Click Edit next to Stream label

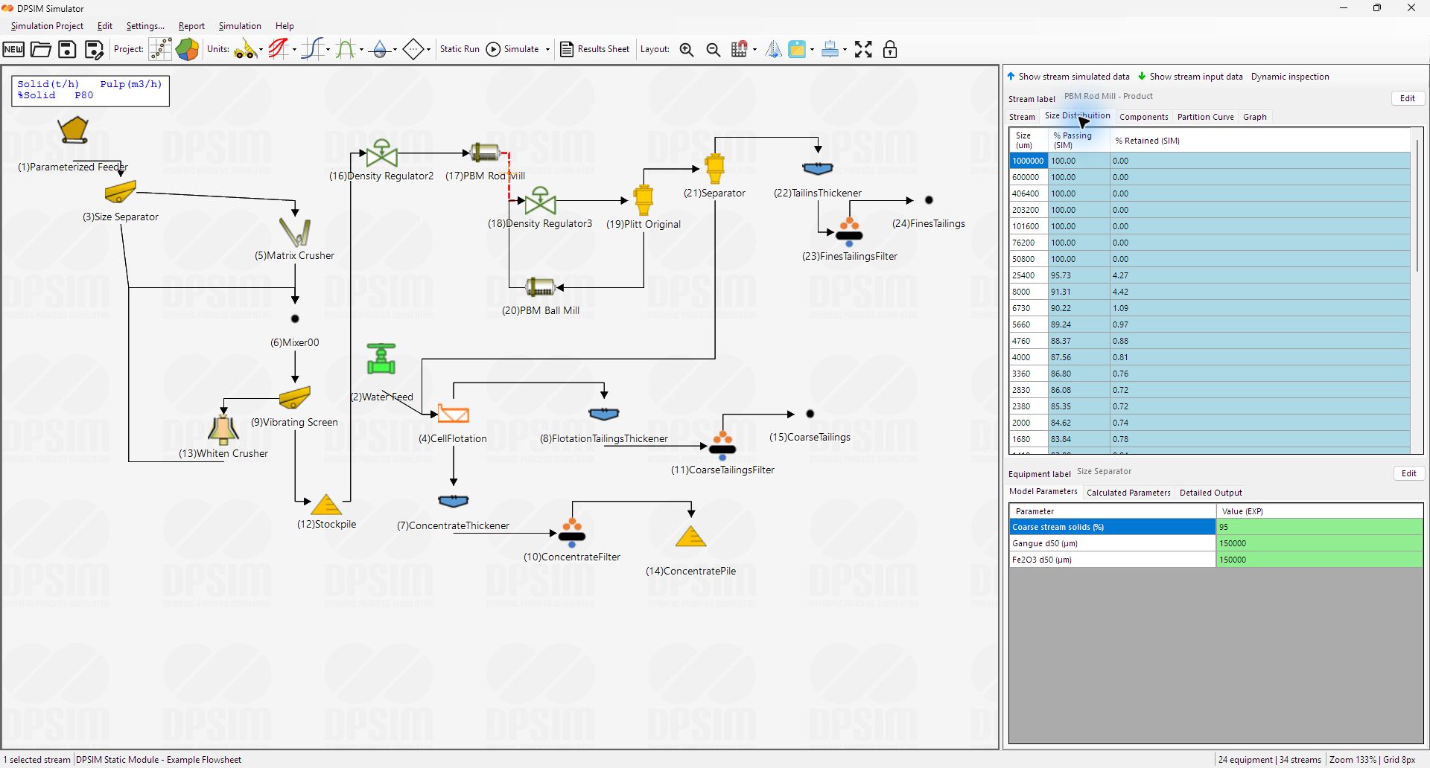[1407, 98]
